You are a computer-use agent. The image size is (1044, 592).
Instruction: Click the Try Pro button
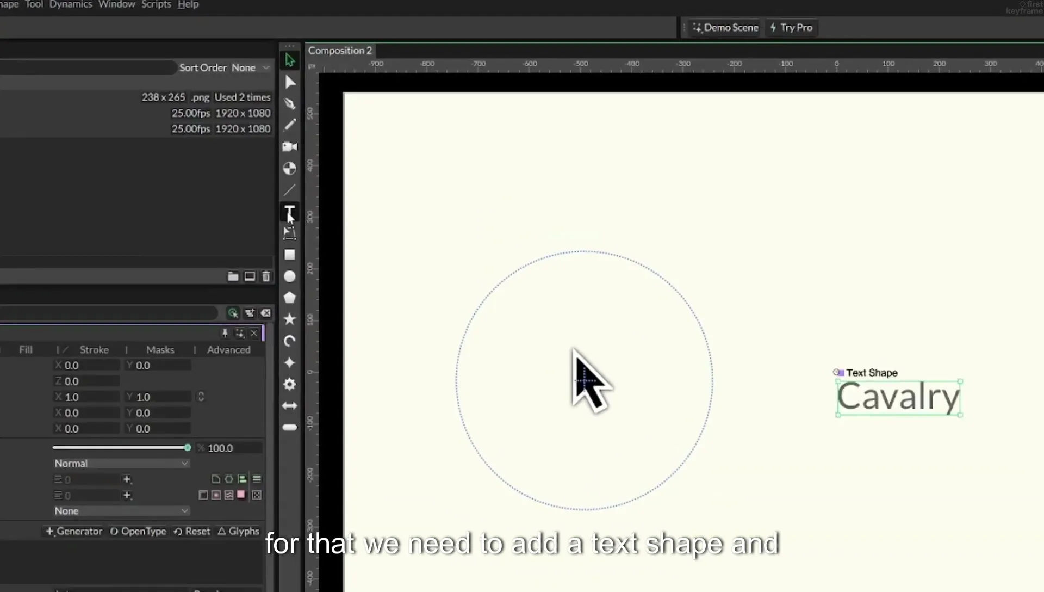791,28
